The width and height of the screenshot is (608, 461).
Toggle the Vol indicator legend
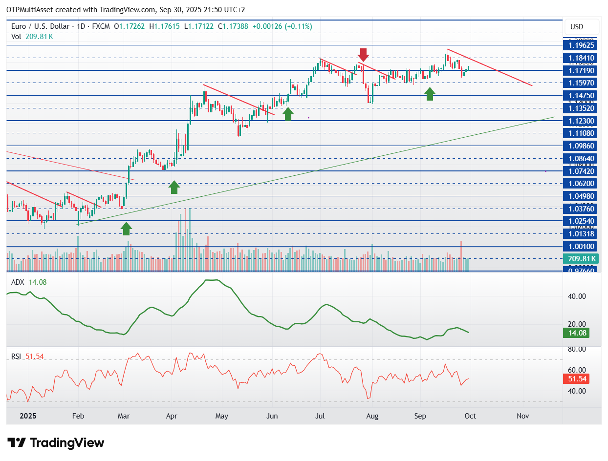pyautogui.click(x=15, y=36)
